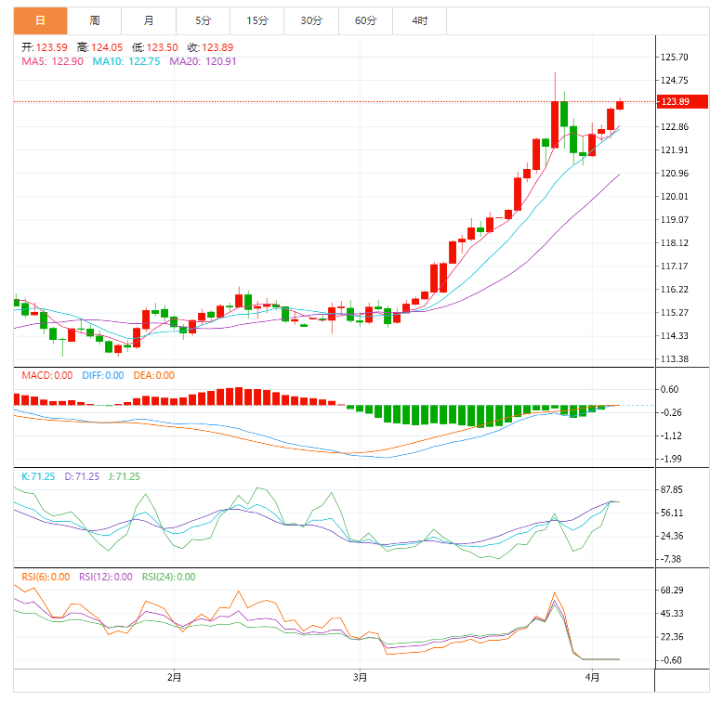723x702 pixels.
Task: Click the 113.38 price axis label
Action: point(675,358)
